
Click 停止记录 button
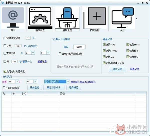(x=117, y=69)
